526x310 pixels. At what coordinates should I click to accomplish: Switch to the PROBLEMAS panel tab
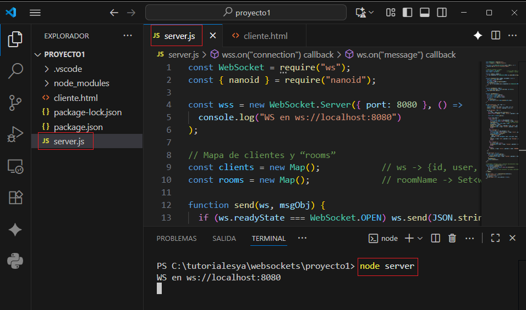[176, 239]
